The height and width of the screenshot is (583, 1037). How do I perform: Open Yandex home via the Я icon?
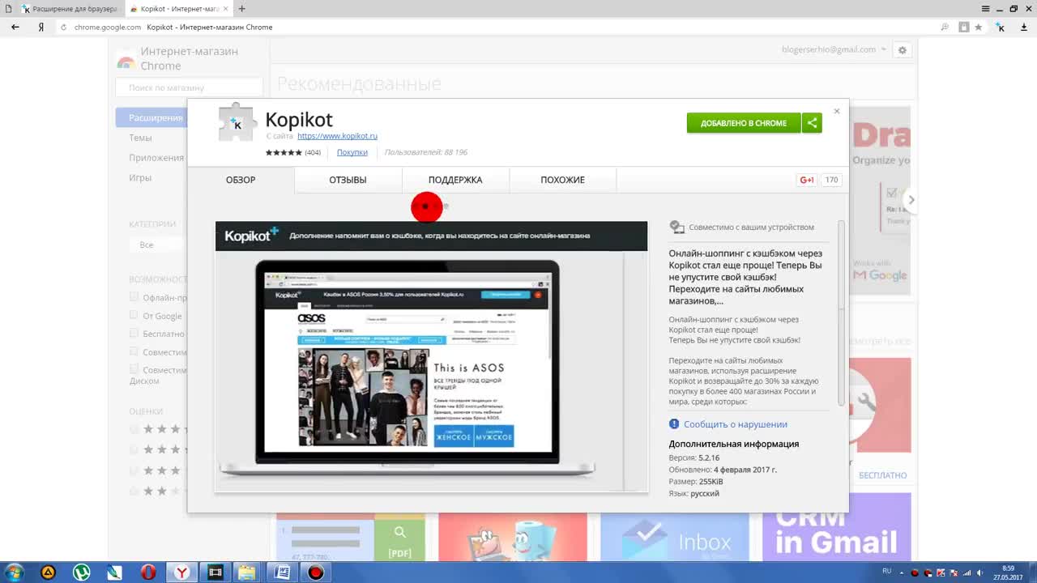41,27
